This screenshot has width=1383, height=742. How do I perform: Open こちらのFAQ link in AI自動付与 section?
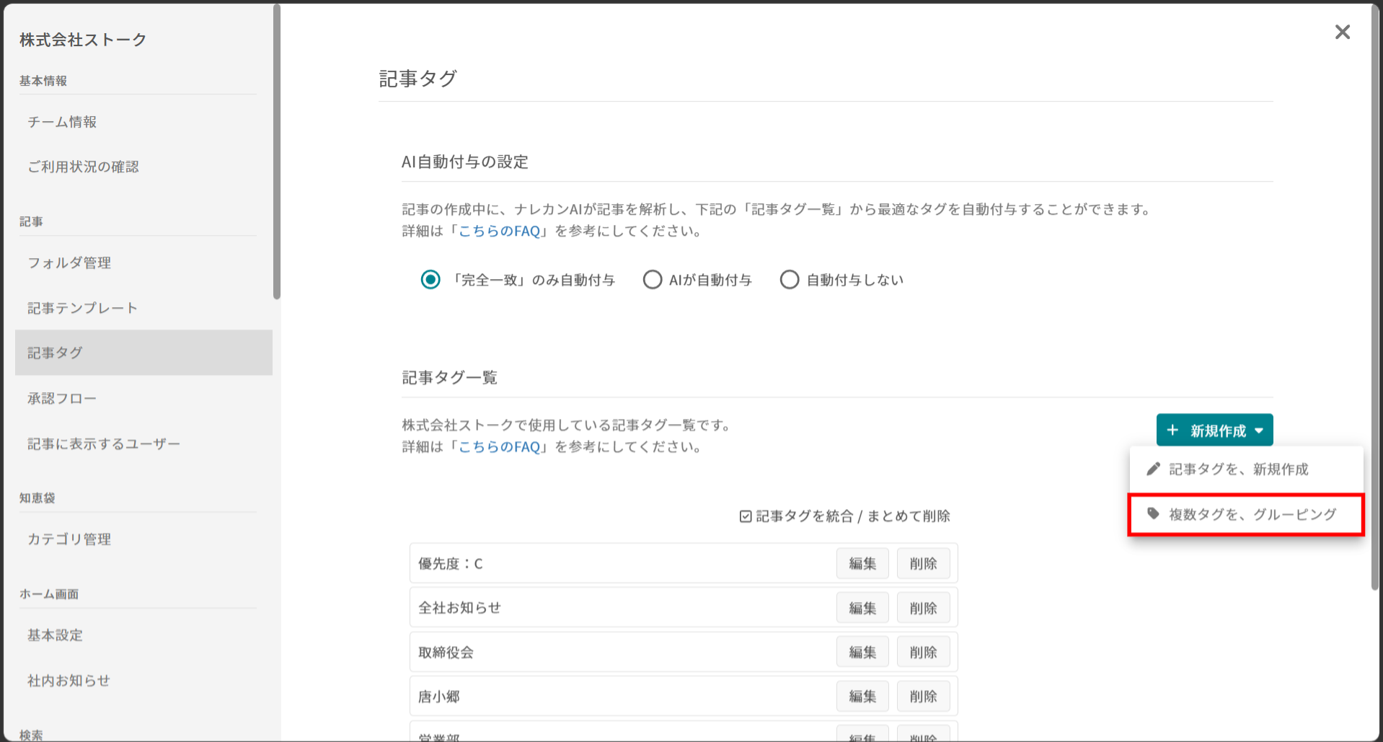point(499,231)
